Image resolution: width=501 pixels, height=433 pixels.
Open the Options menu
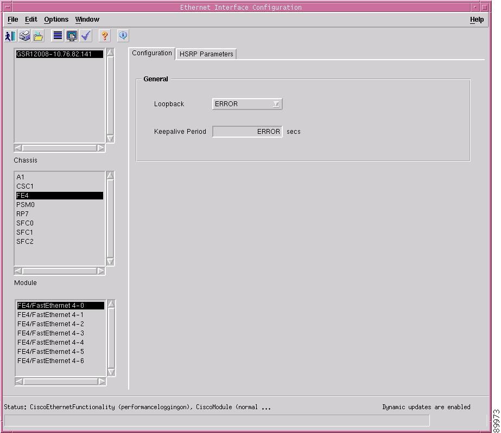click(x=56, y=20)
